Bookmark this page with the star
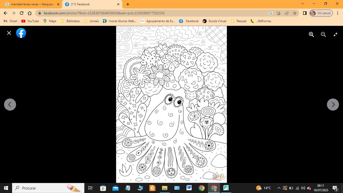 coord(295,13)
